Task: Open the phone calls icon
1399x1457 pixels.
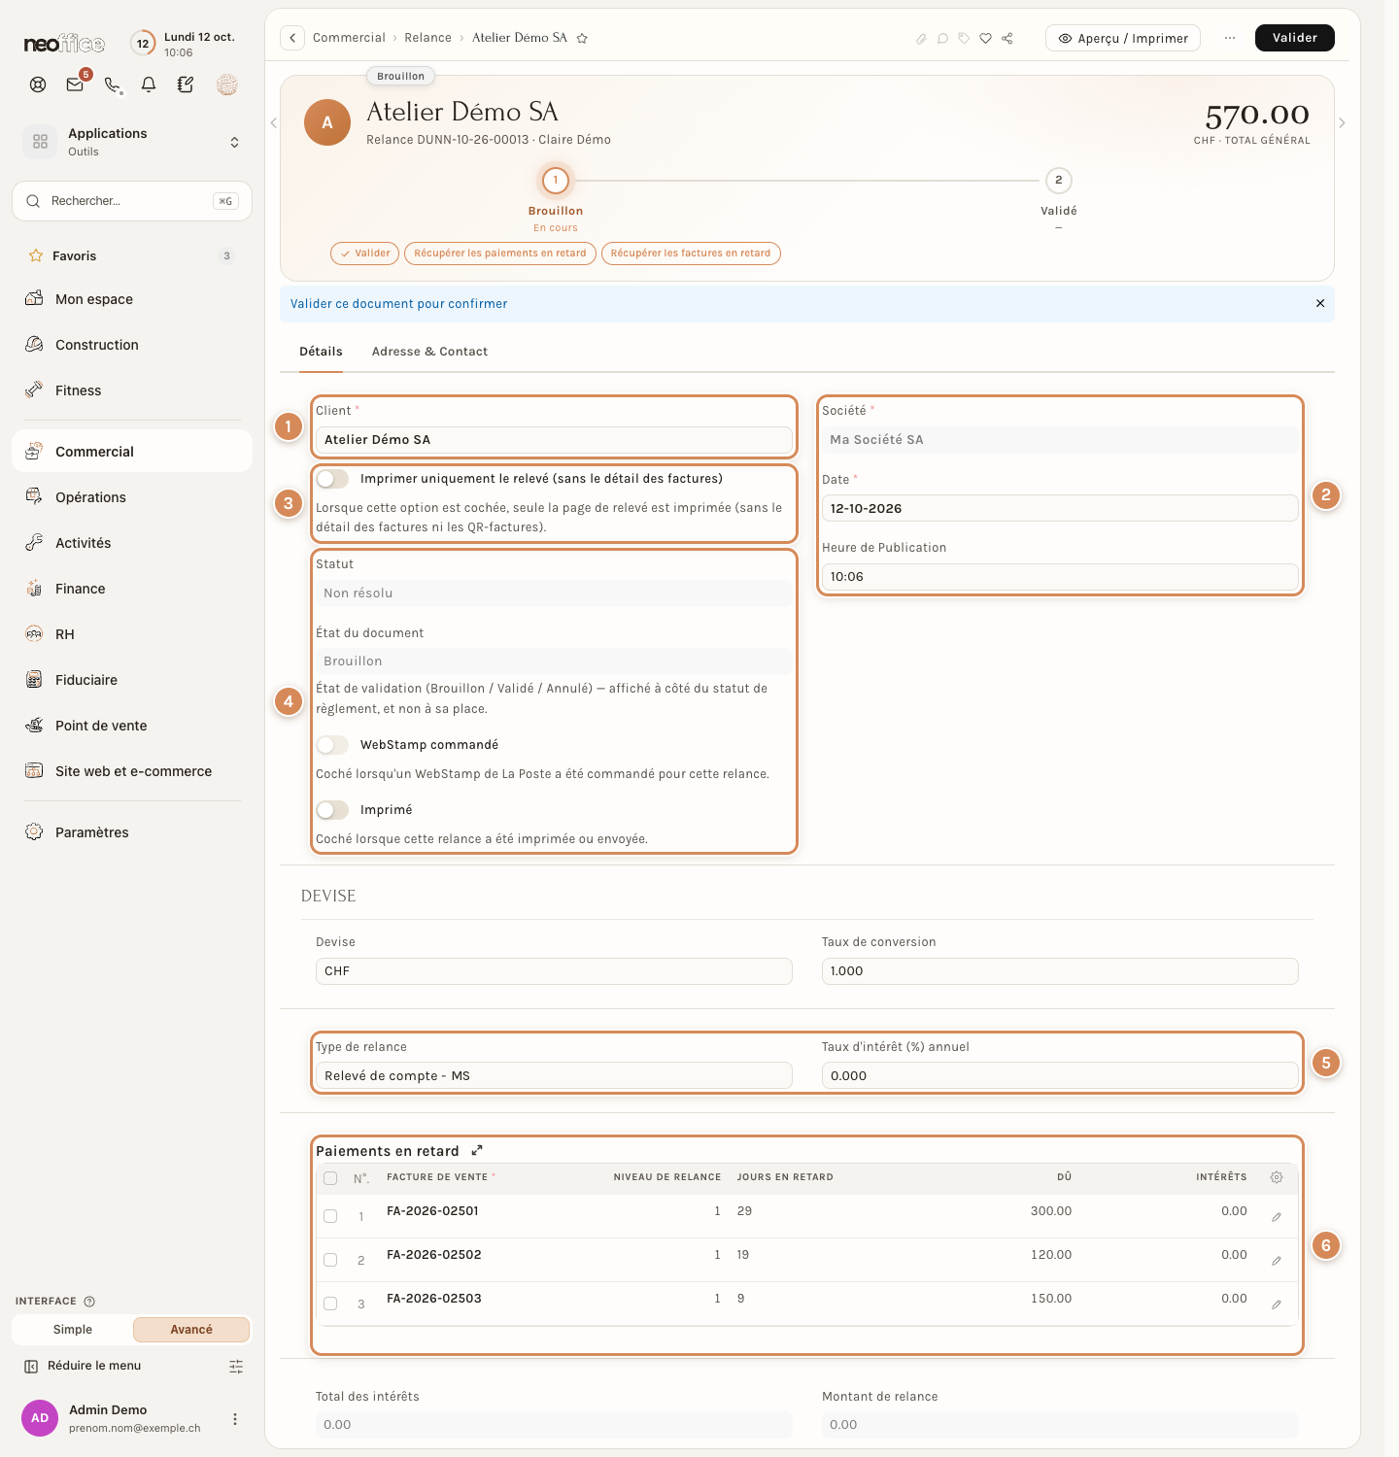Action: (x=113, y=85)
